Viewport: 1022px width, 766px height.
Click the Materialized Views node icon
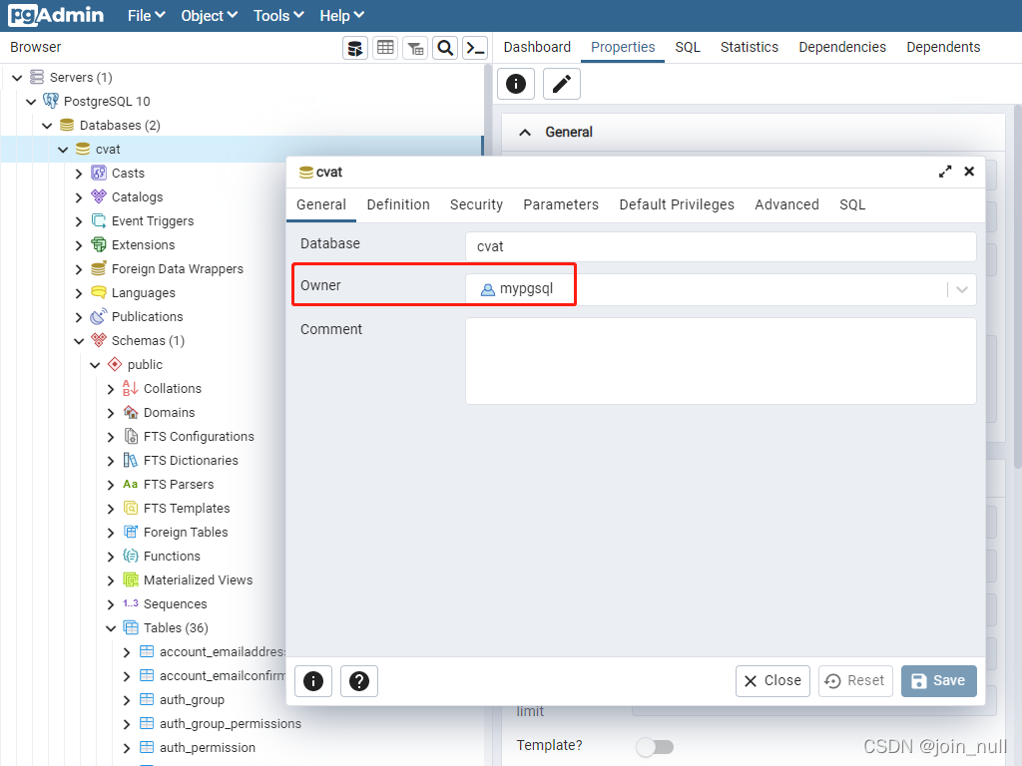tap(131, 579)
